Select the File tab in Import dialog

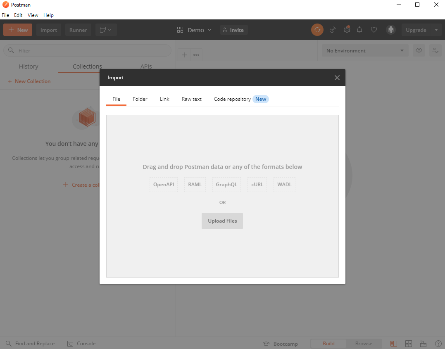coord(117,99)
